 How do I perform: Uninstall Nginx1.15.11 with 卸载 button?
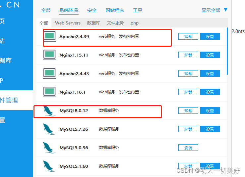(188, 55)
